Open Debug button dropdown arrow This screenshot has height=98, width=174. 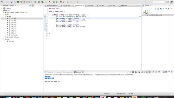point(37,2)
